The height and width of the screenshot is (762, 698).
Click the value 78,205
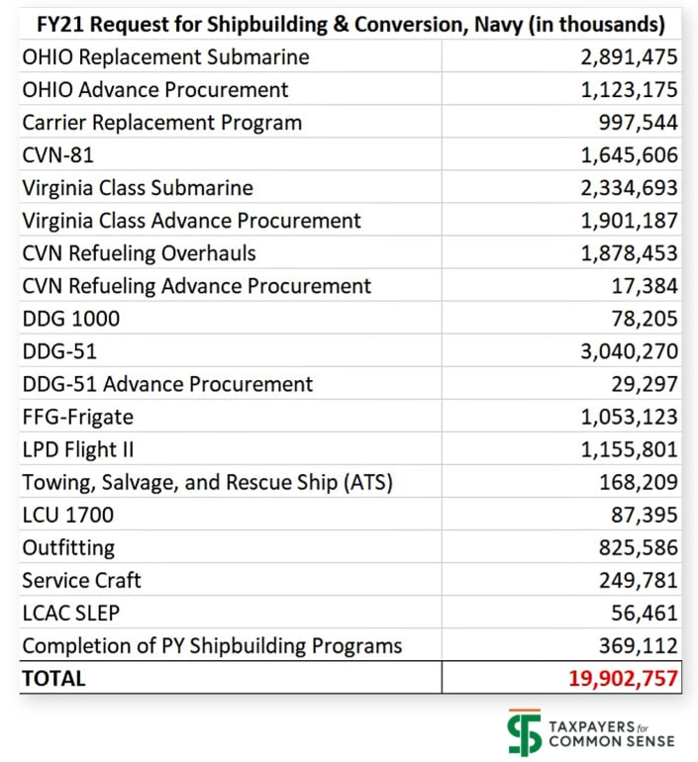tap(645, 319)
